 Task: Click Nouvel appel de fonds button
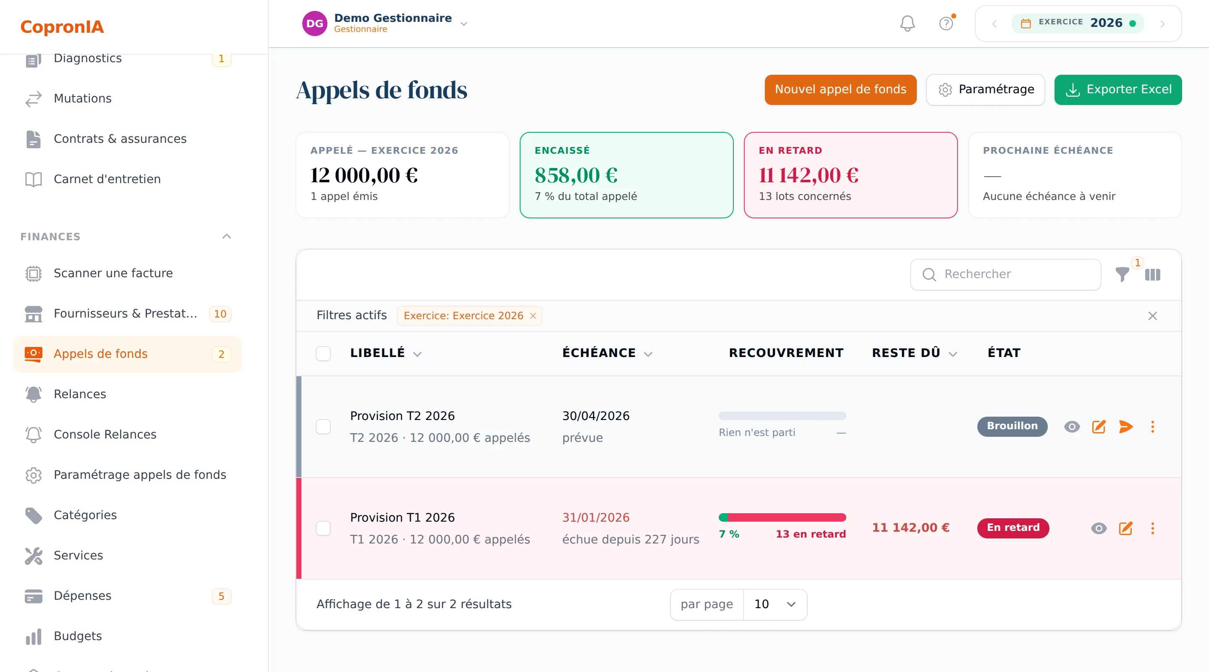coord(840,89)
